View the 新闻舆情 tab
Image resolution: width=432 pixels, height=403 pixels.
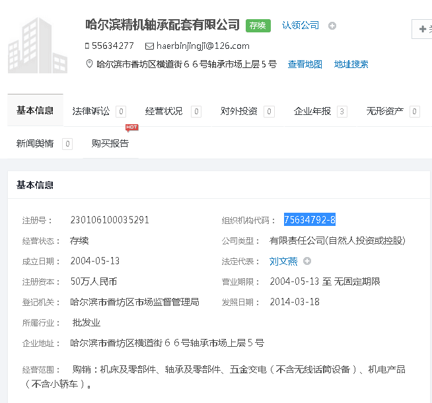click(35, 143)
